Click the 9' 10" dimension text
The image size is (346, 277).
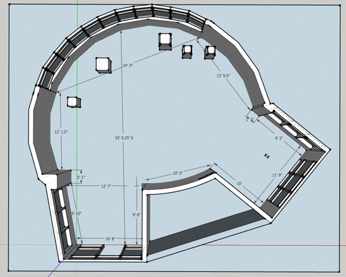[77, 214]
